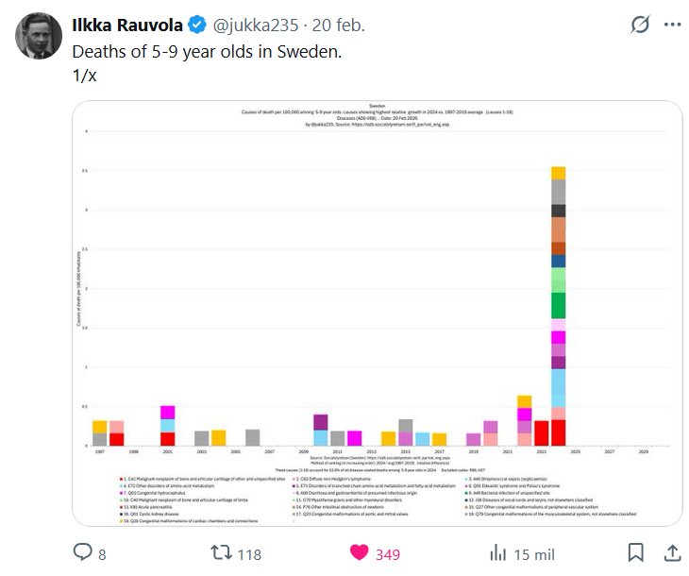Bookmark this post
The height and width of the screenshot is (576, 689).
click(637, 553)
